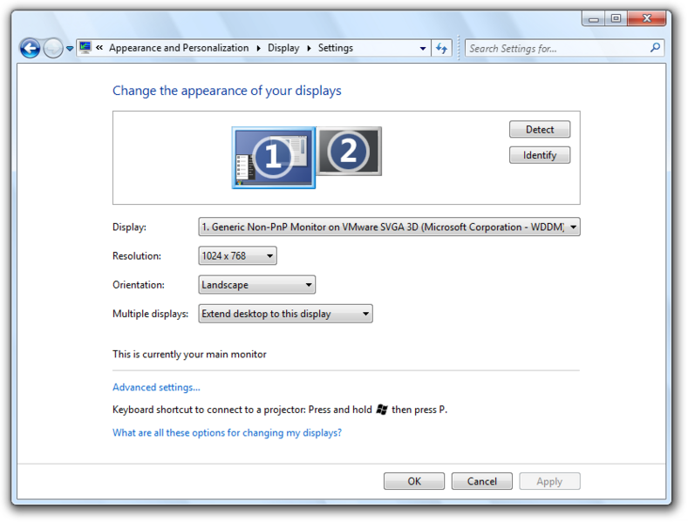Click the text This is currently your main monitor

[189, 354]
